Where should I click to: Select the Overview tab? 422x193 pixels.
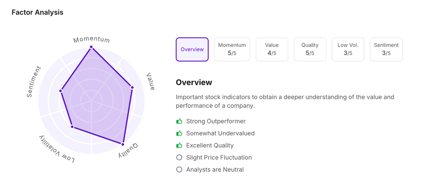click(192, 49)
